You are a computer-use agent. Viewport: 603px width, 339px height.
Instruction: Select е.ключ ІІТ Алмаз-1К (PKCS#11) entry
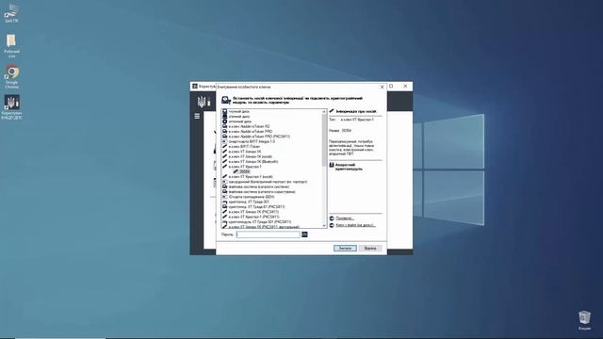tap(253, 212)
